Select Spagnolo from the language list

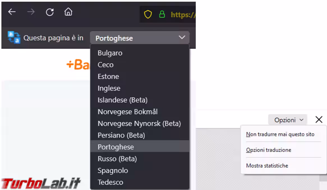113,171
